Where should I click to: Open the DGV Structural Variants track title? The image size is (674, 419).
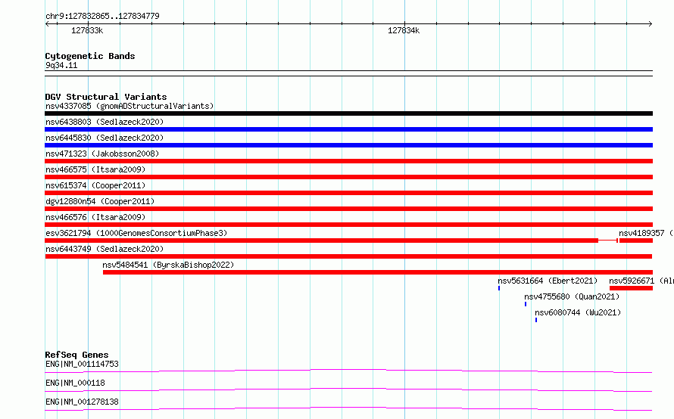pos(106,97)
